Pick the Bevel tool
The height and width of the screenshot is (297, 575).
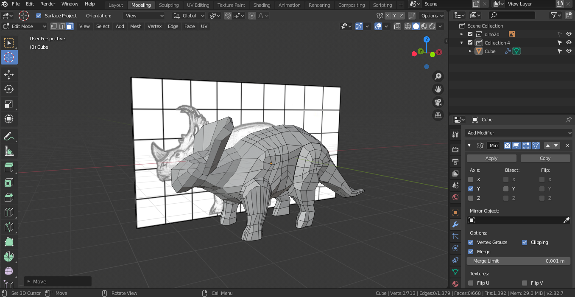[x=9, y=198]
